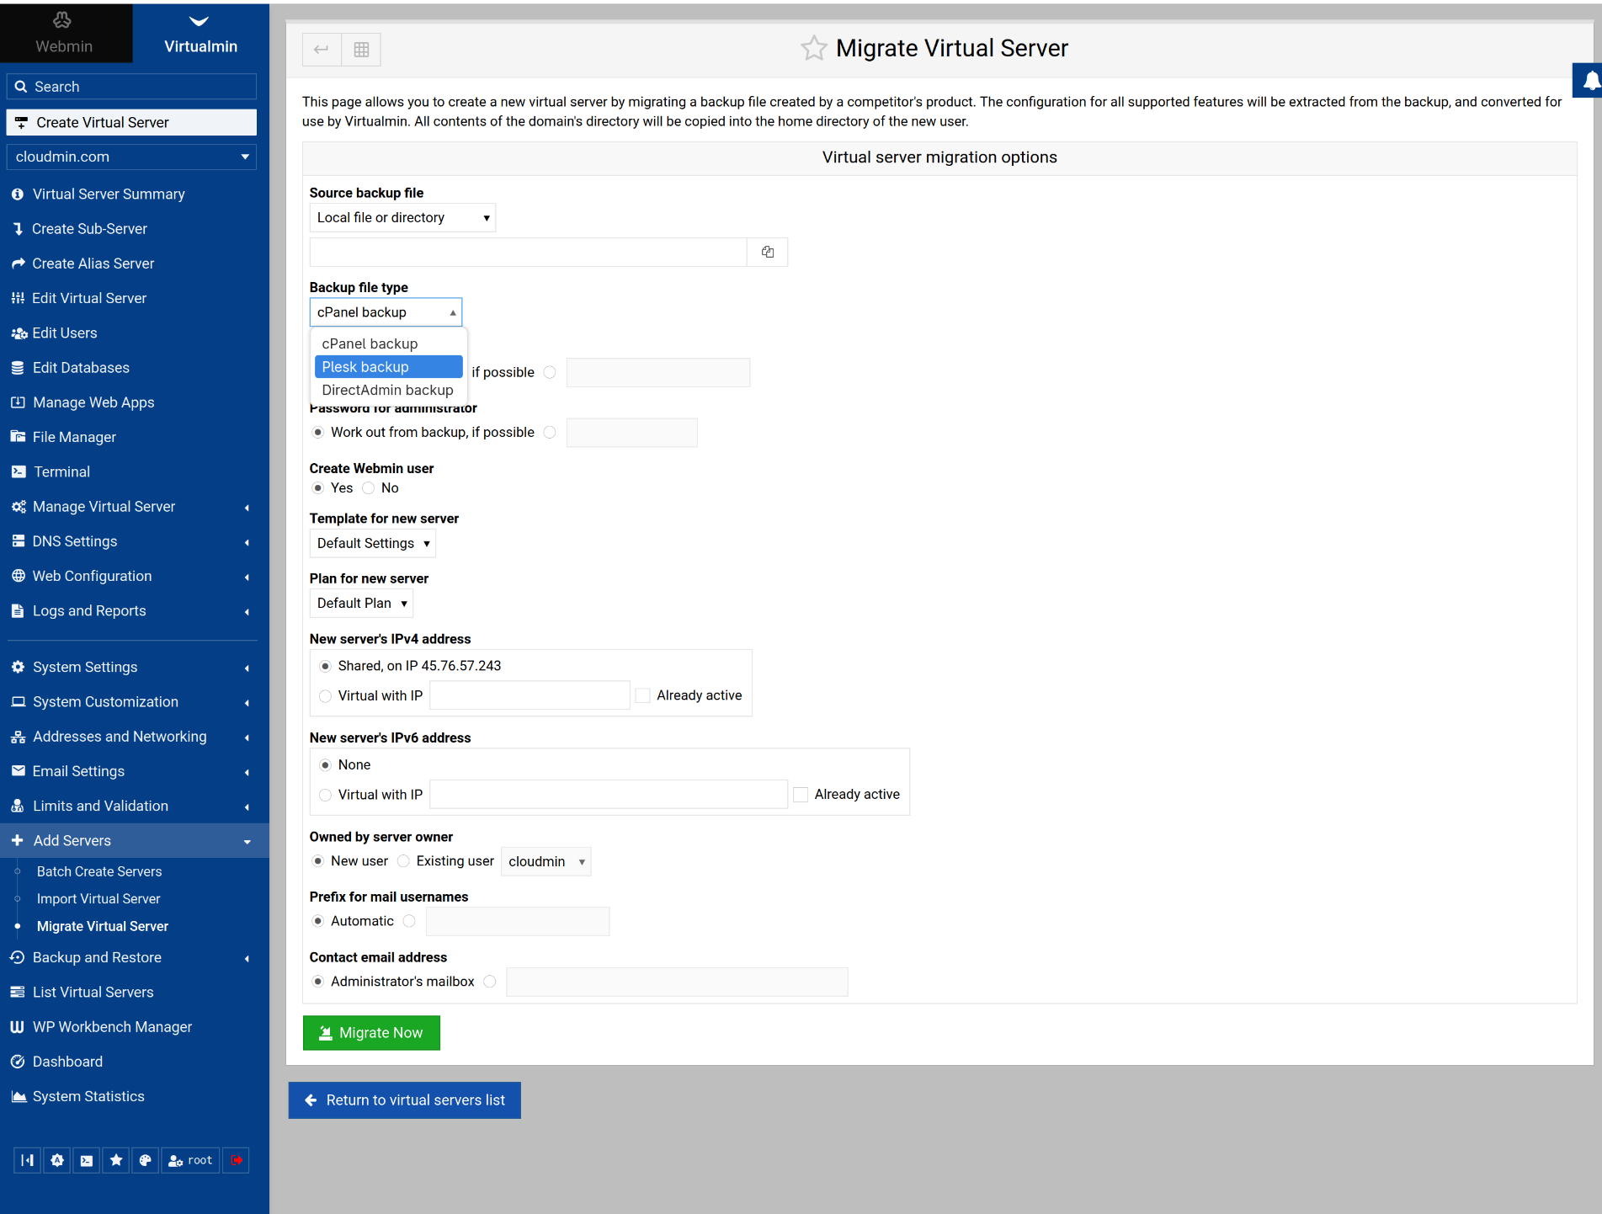1602x1214 pixels.
Task: Open the Source backup file location dropdown
Action: pos(402,218)
